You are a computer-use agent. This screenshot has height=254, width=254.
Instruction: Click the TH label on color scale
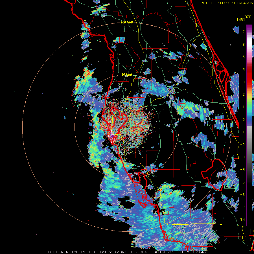coord(242,220)
